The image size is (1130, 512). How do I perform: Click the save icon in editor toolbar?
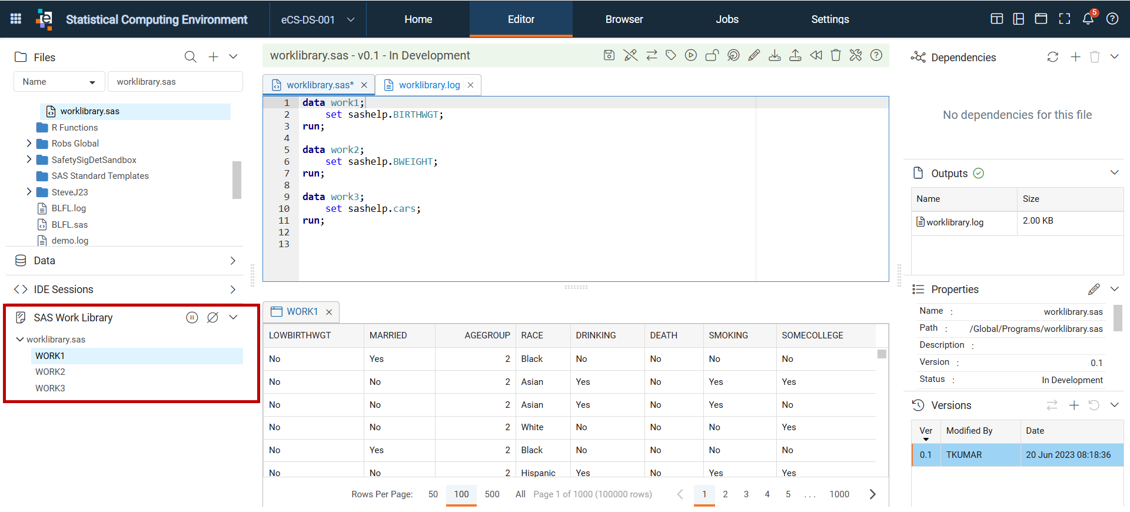(x=609, y=55)
